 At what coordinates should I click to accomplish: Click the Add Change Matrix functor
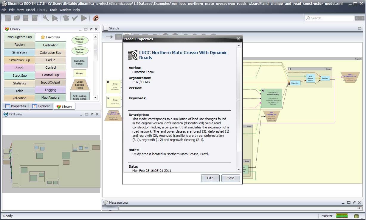pyautogui.click(x=310, y=79)
